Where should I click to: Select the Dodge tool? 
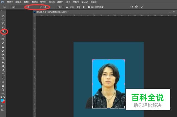click(x=3, y=66)
